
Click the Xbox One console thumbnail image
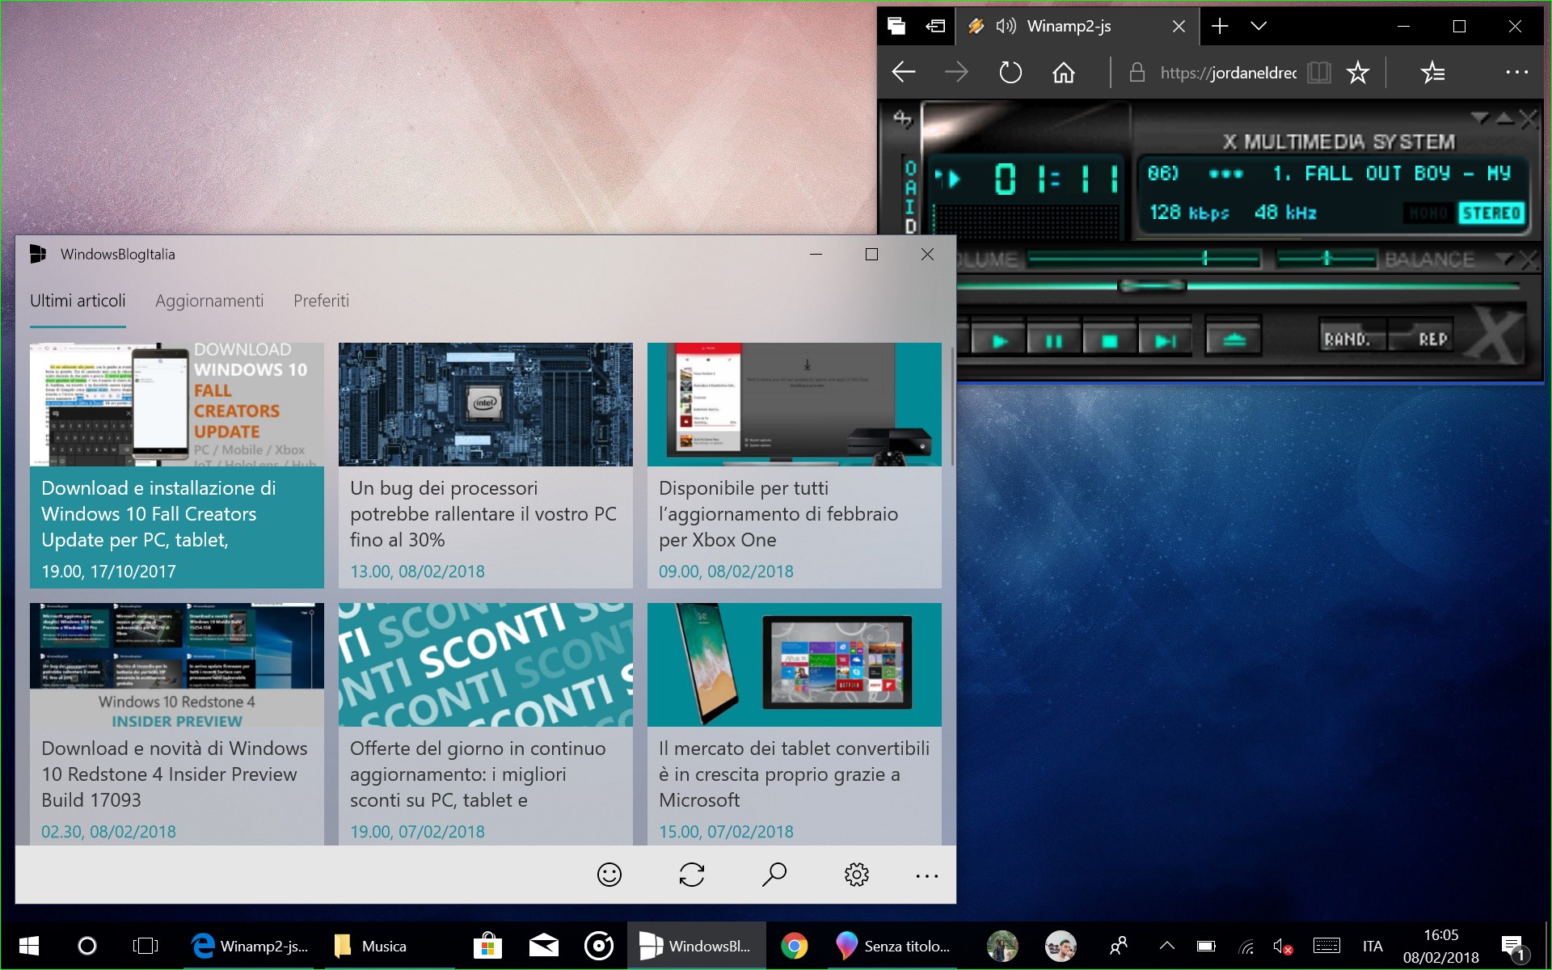[795, 404]
